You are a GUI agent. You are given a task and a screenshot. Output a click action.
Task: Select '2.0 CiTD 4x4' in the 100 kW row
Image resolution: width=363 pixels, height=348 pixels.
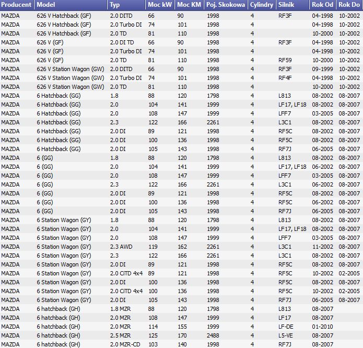pyautogui.click(x=126, y=291)
